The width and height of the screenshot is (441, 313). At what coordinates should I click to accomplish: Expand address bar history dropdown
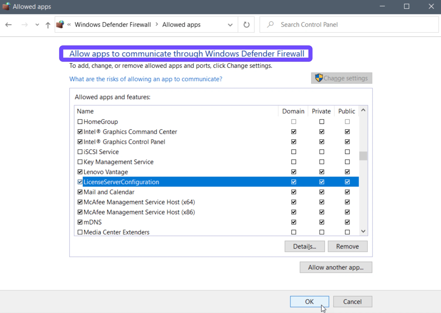tap(230, 25)
